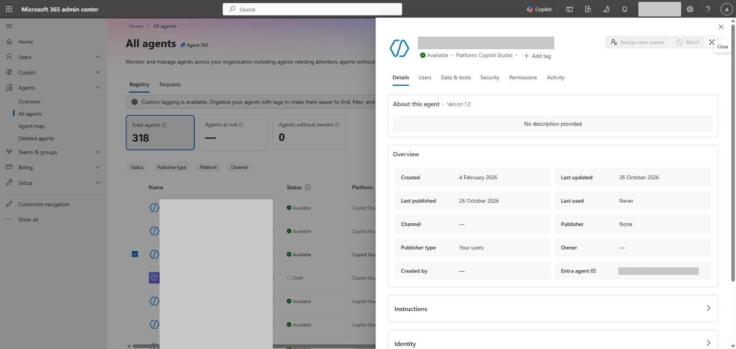736x349 pixels.
Task: Uncheck the selected agent row checkbox
Action: [135, 254]
